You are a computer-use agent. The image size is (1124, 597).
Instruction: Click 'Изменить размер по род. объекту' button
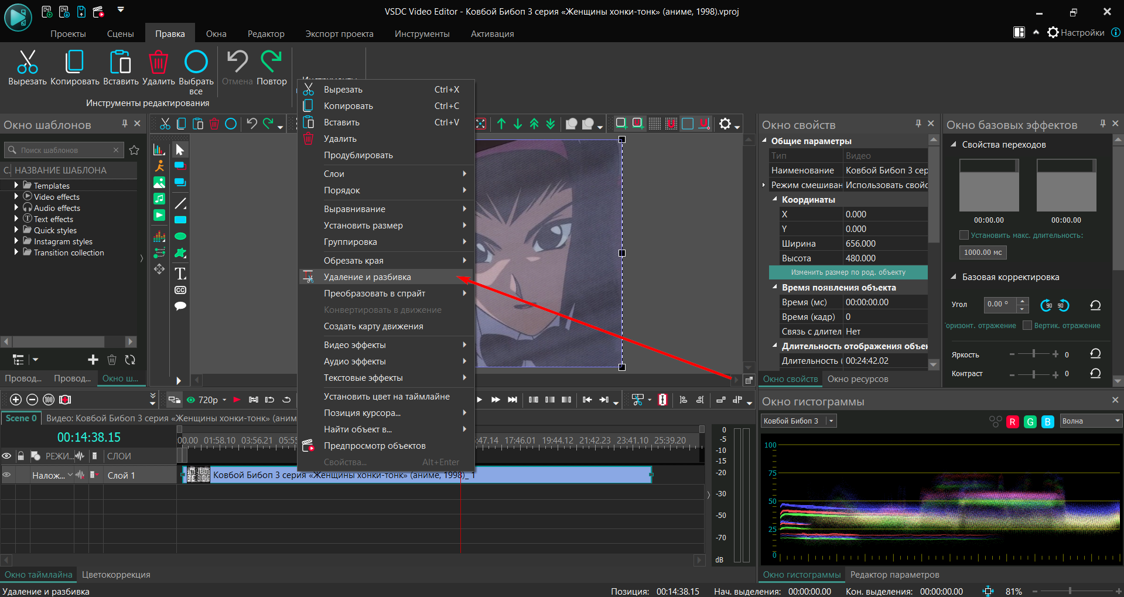(848, 272)
